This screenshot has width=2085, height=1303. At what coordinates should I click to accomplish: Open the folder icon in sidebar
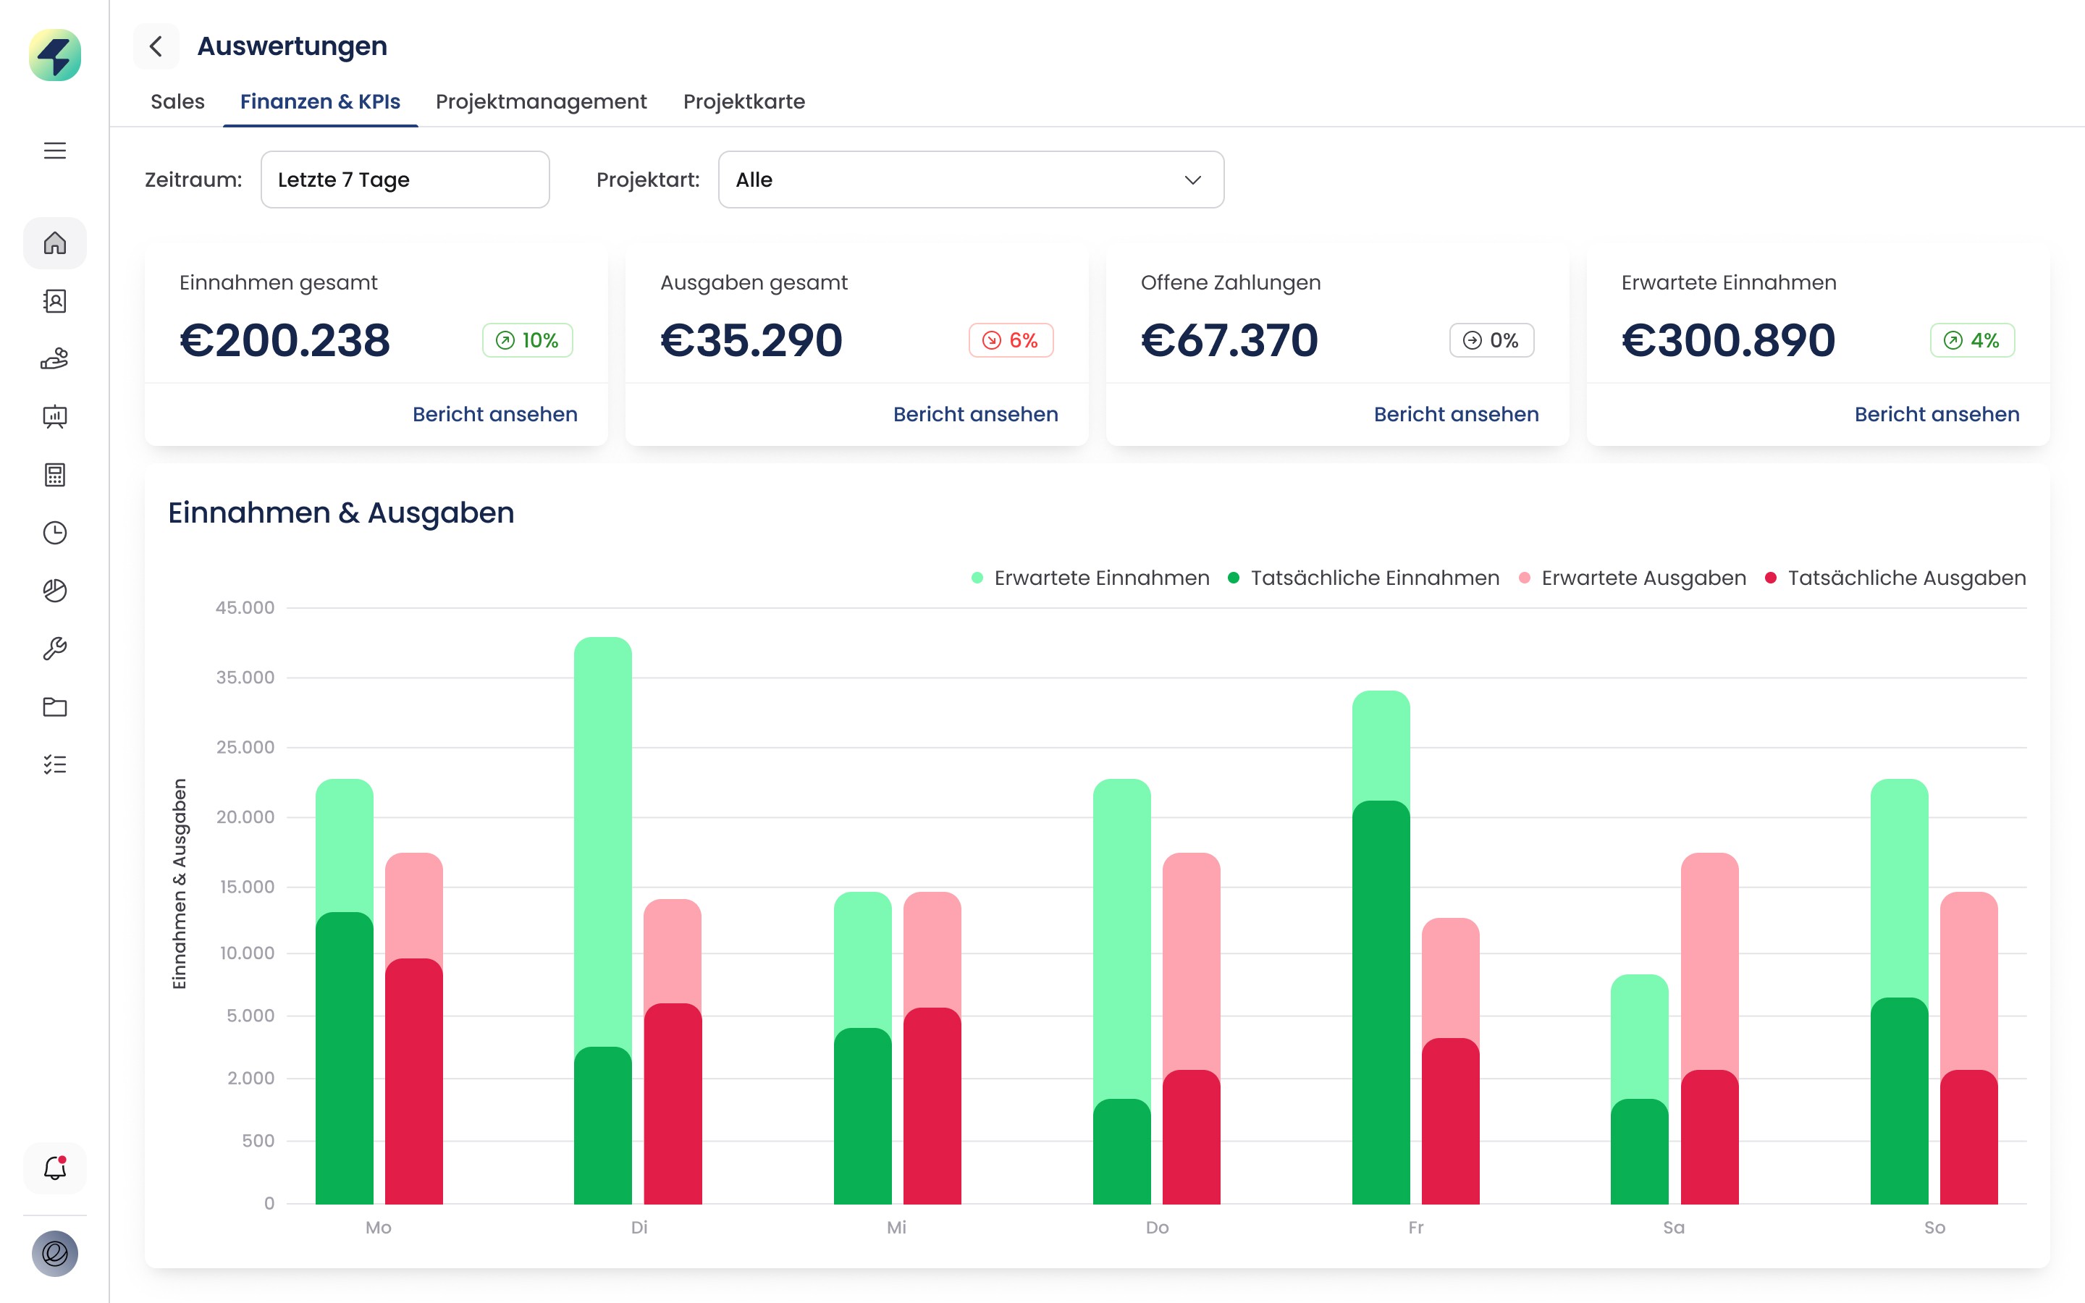click(54, 707)
